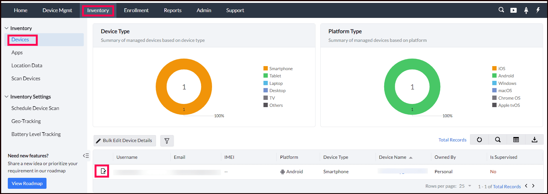Open the device filter funnel icon
Image resolution: width=548 pixels, height=194 pixels.
[x=167, y=141]
